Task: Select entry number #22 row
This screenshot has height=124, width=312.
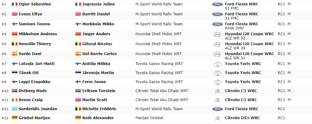Action: (x=156, y=118)
